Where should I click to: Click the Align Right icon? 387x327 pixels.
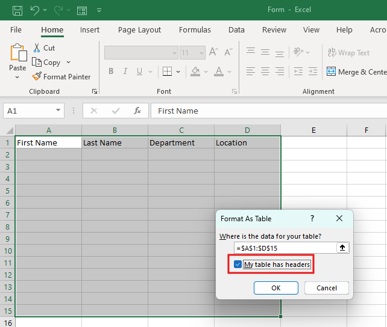(279, 72)
